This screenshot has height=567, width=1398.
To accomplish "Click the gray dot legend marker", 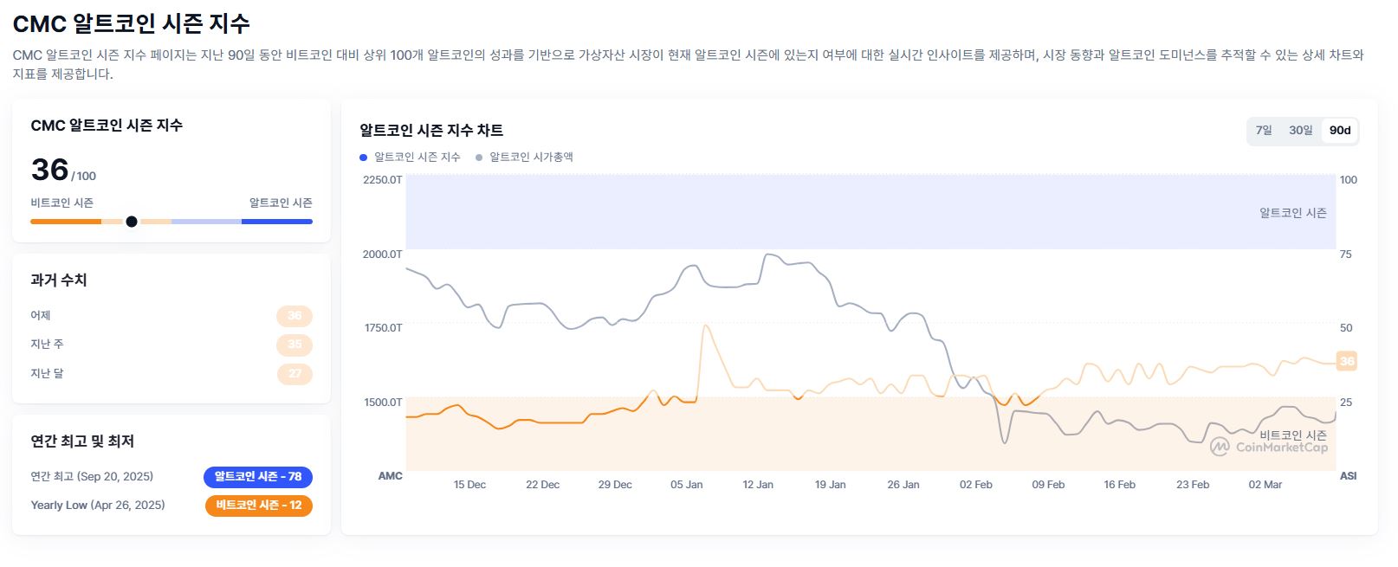I will [x=479, y=157].
